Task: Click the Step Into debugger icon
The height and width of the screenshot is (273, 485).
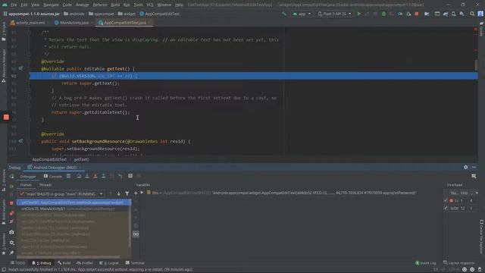Action: pos(87,176)
